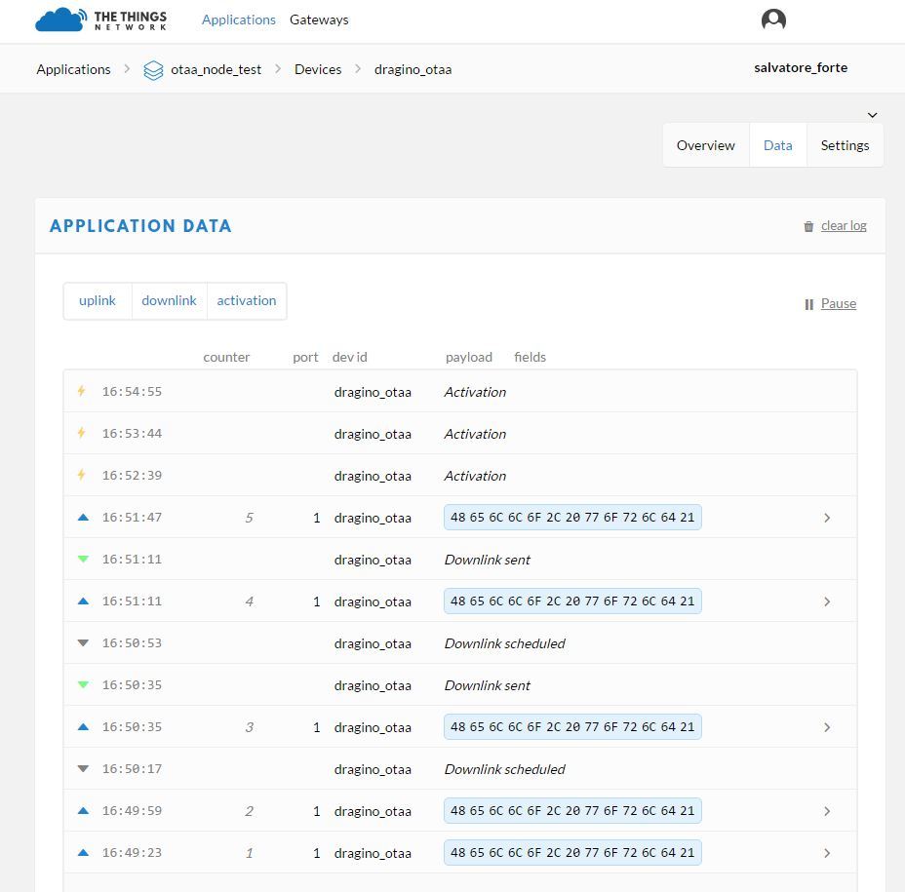
Task: Click the dev id column header
Action: pos(350,357)
